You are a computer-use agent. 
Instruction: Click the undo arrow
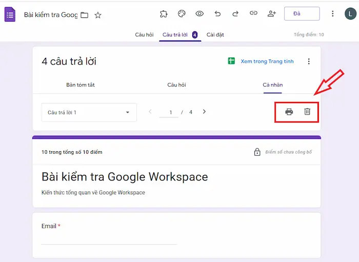(217, 14)
